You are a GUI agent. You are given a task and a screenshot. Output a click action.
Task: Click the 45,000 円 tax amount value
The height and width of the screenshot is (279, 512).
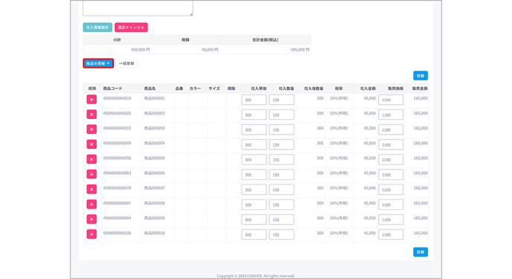coord(210,50)
